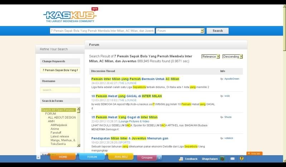Expand the arrow next to Groupee
The width and height of the screenshot is (286, 167).
[159, 158]
